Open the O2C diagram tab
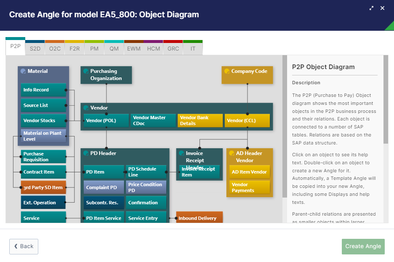Image resolution: width=394 pixels, height=262 pixels. tap(55, 48)
